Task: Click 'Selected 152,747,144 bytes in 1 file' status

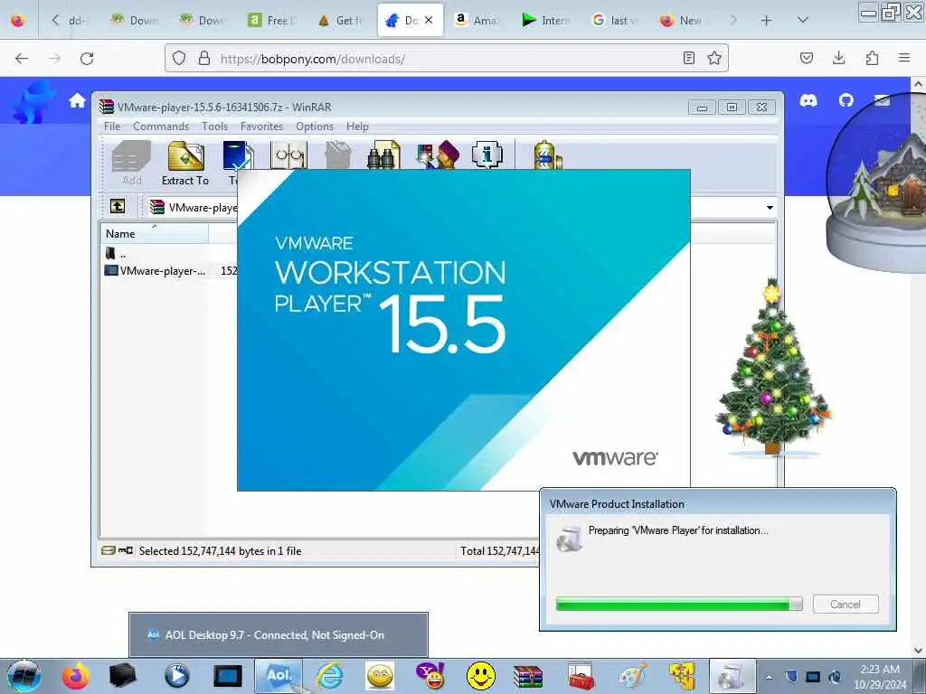Action: pos(220,551)
